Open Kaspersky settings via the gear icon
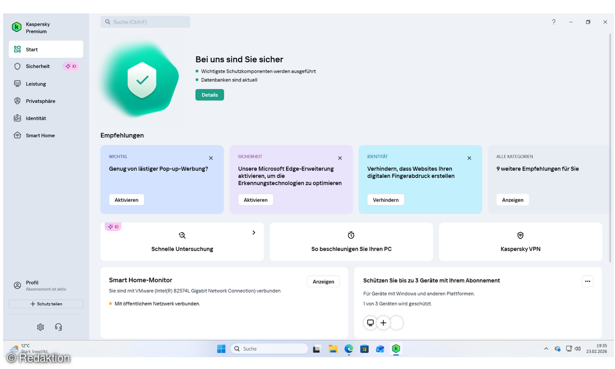The height and width of the screenshot is (369, 615). tap(40, 326)
